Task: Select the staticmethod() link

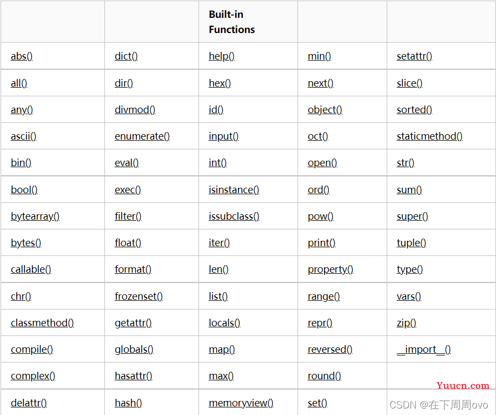Action: click(429, 136)
